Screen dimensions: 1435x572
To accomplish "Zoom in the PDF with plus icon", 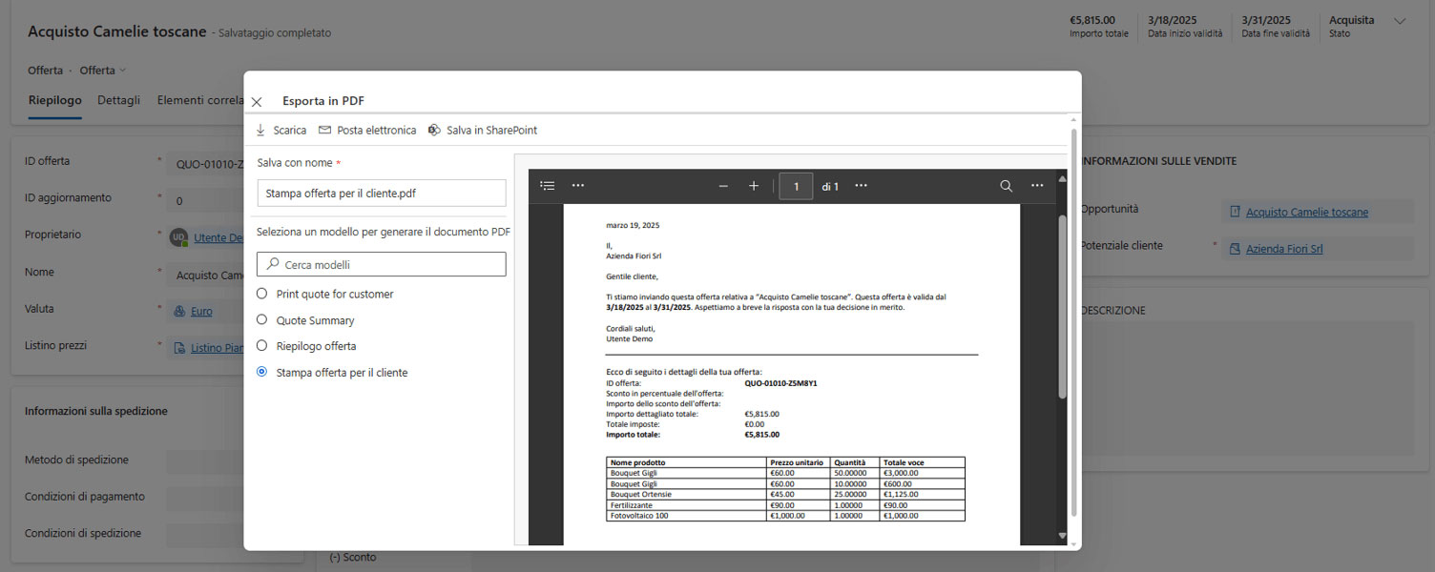I will click(x=754, y=186).
